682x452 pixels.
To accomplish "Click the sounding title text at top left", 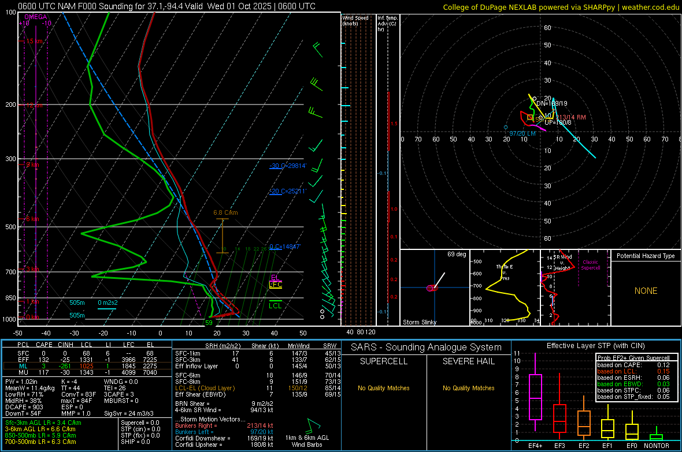I will (166, 6).
